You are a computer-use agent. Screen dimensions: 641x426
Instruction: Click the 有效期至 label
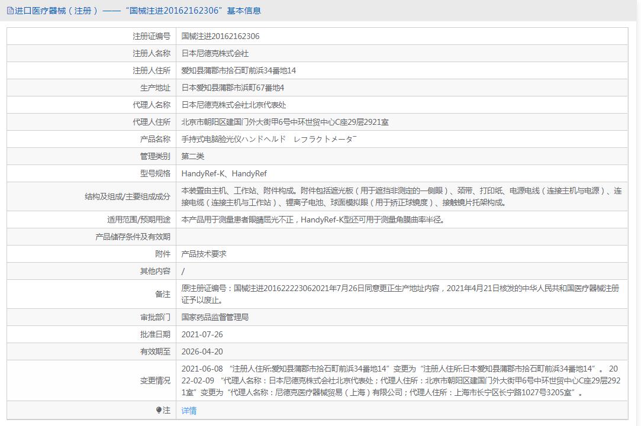tap(155, 351)
